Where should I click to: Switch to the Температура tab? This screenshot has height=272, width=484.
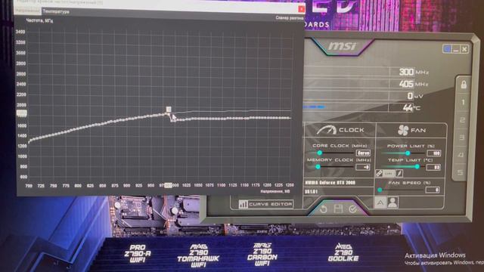click(56, 11)
